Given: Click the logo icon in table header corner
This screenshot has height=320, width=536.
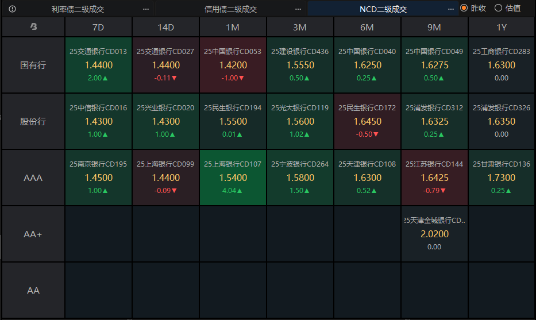Looking at the screenshot, I should pos(33,26).
